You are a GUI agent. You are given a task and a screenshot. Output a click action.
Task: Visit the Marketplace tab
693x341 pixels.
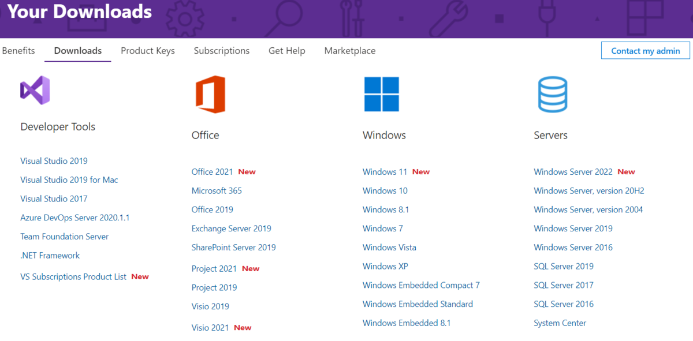(349, 51)
